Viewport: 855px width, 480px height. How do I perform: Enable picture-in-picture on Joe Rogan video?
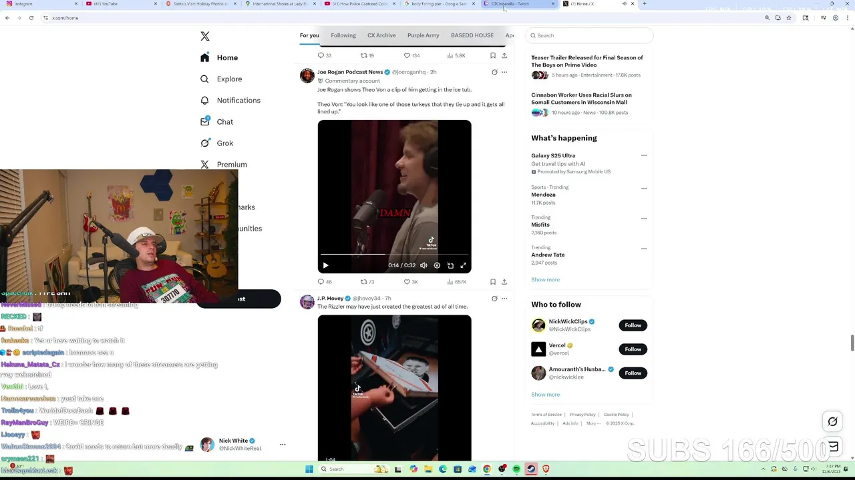[x=450, y=265]
